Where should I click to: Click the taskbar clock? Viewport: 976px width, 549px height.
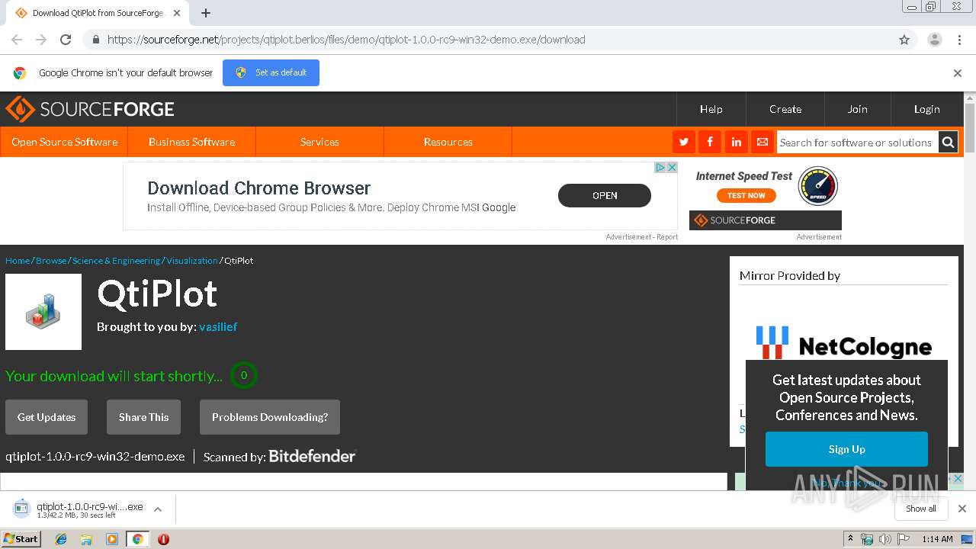point(937,539)
